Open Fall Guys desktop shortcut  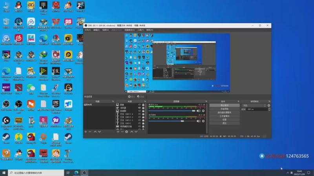31,40
